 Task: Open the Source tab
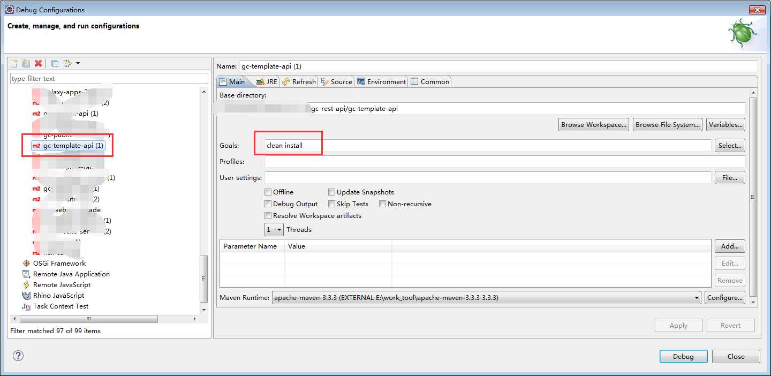(x=336, y=81)
